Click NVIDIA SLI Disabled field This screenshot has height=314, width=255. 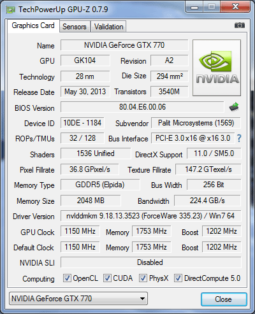(x=151, y=262)
